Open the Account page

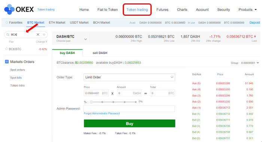(202, 10)
